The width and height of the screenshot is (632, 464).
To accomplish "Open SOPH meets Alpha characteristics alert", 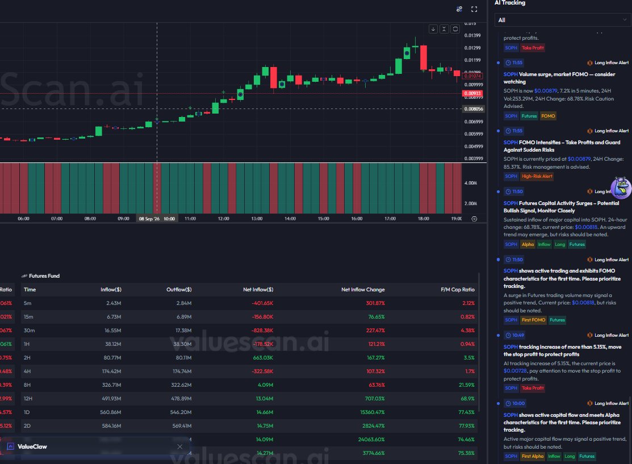I will tap(562, 423).
